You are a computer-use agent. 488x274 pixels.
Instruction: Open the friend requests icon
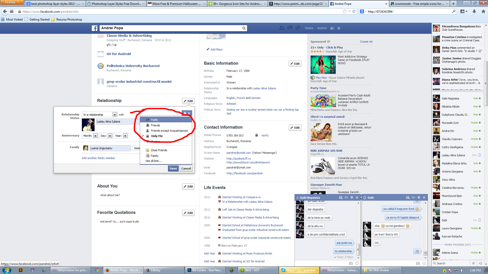coord(282,28)
